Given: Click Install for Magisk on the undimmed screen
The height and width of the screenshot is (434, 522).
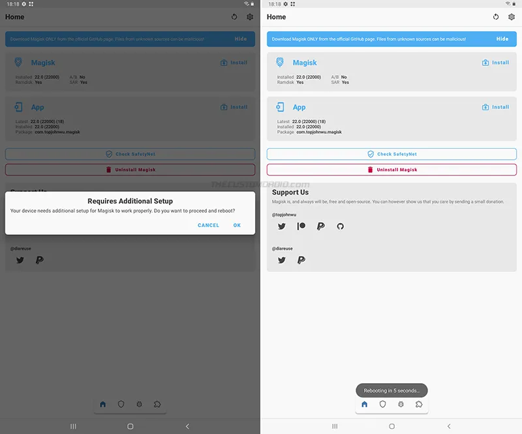Looking at the screenshot, I should pos(495,63).
